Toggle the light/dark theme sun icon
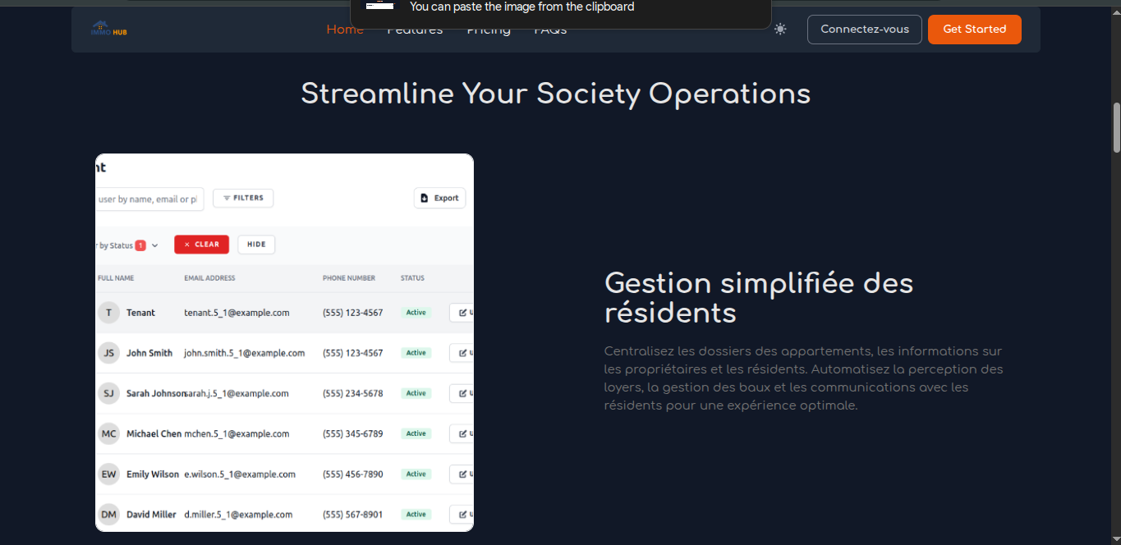The height and width of the screenshot is (545, 1121). tap(780, 30)
